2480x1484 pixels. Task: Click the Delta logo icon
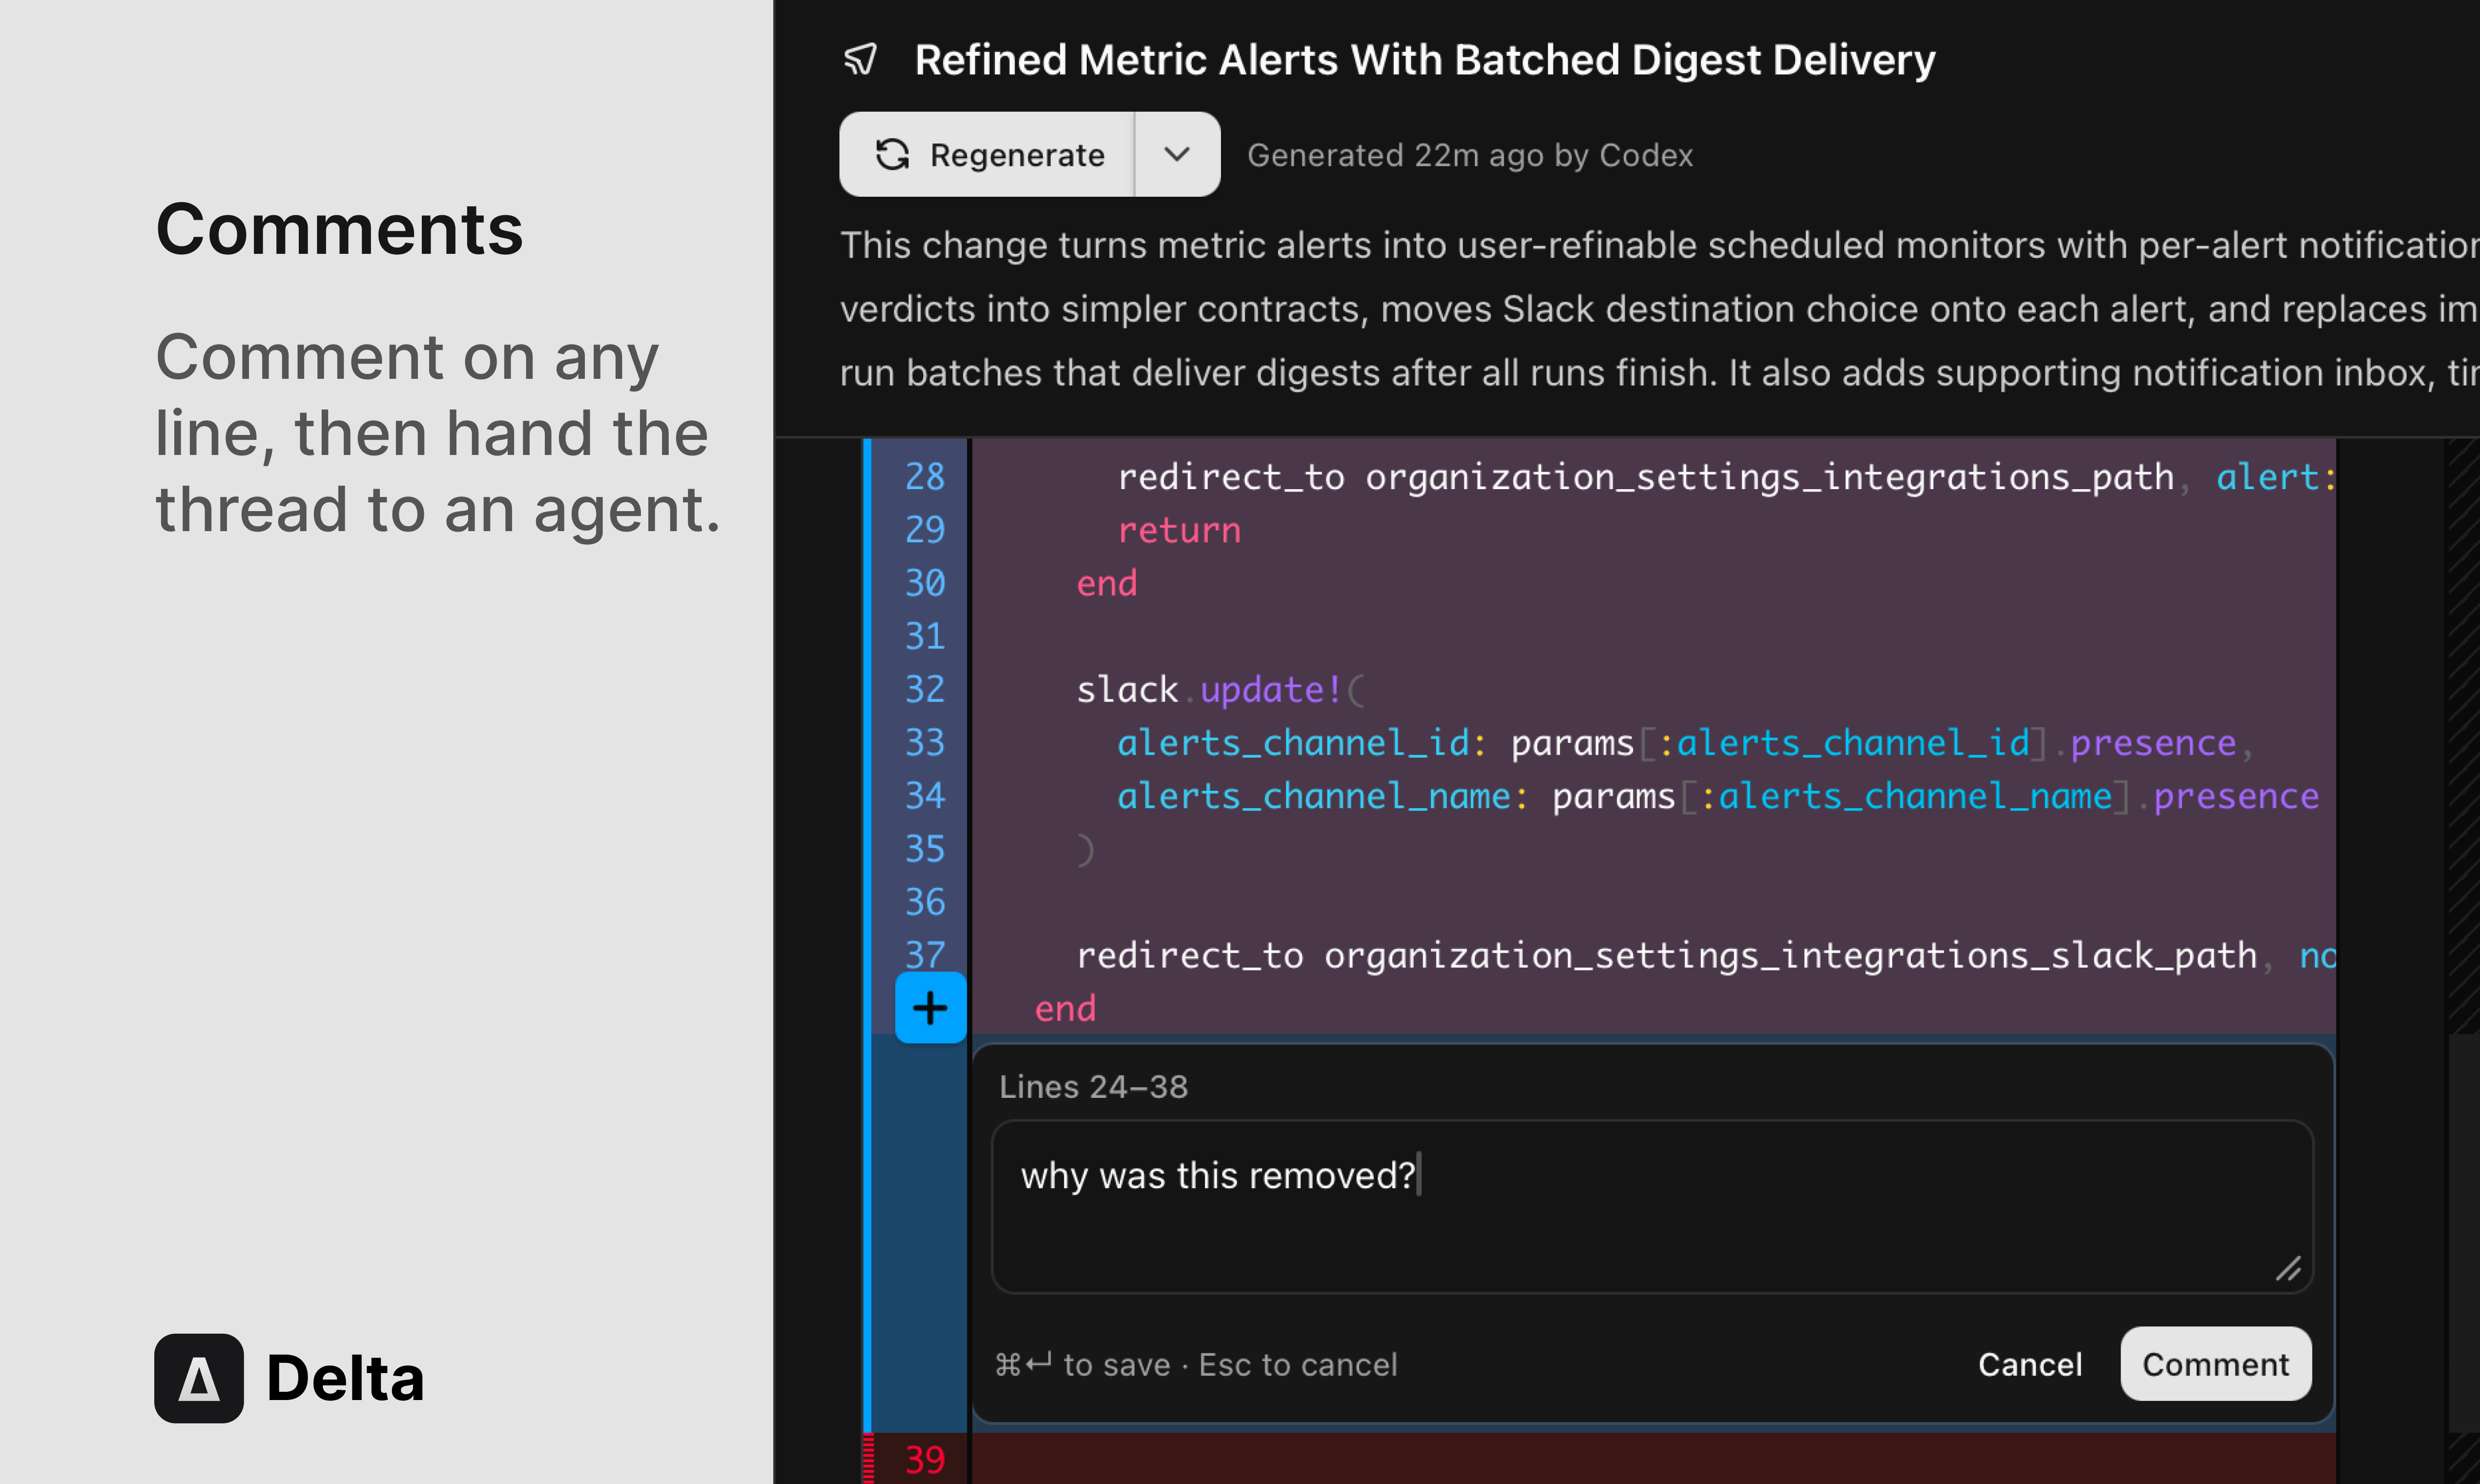pos(199,1378)
